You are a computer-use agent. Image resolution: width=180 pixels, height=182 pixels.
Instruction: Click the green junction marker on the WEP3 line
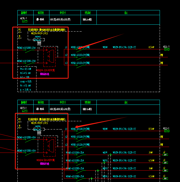98,170
